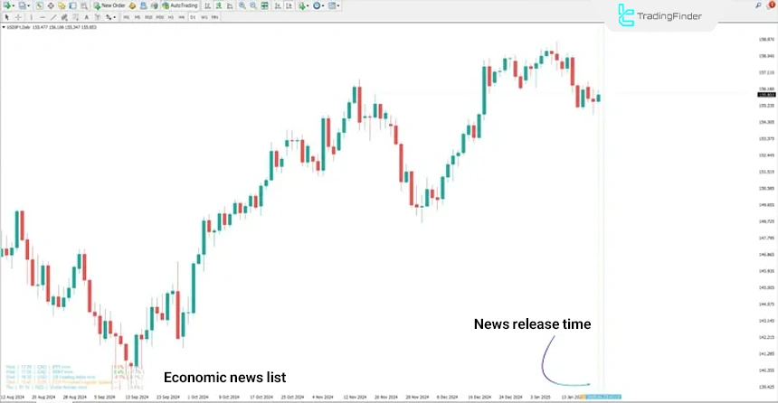778x403 pixels.
Task: Open the search magnifier icon
Action: point(759,5)
